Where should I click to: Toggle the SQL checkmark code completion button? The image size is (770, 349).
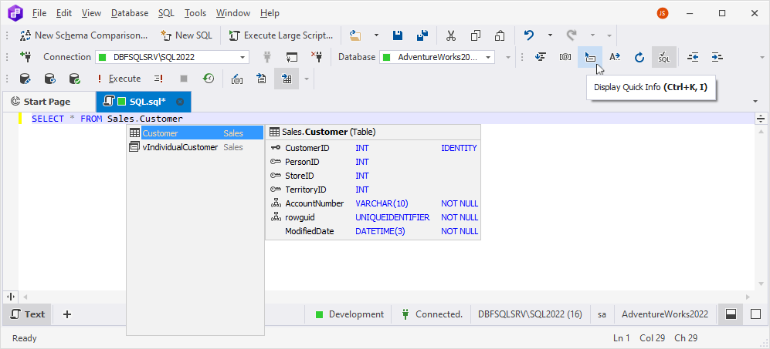coord(664,57)
